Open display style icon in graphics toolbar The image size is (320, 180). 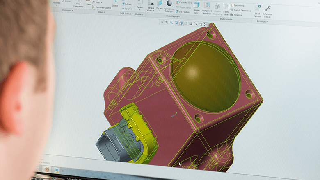pos(181,23)
